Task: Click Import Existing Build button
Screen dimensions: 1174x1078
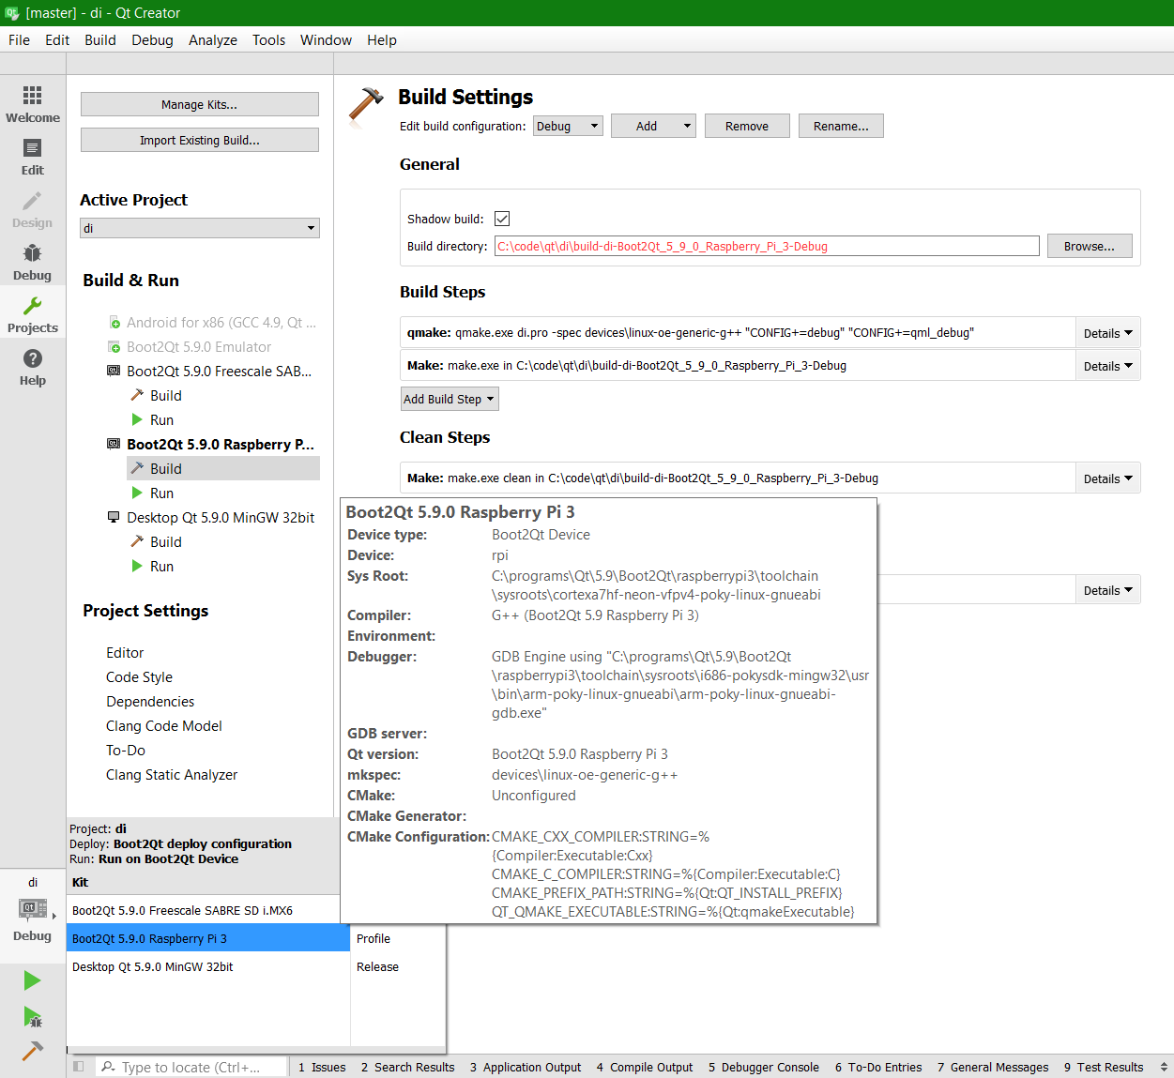Action: click(200, 140)
